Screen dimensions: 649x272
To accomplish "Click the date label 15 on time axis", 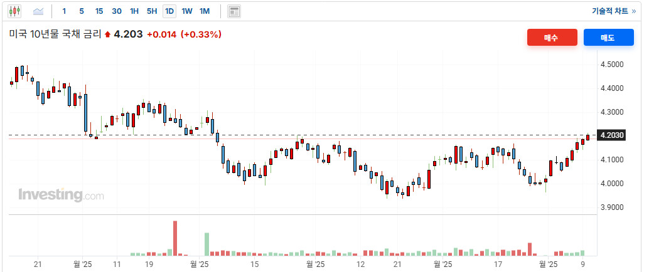I will pos(255,264).
